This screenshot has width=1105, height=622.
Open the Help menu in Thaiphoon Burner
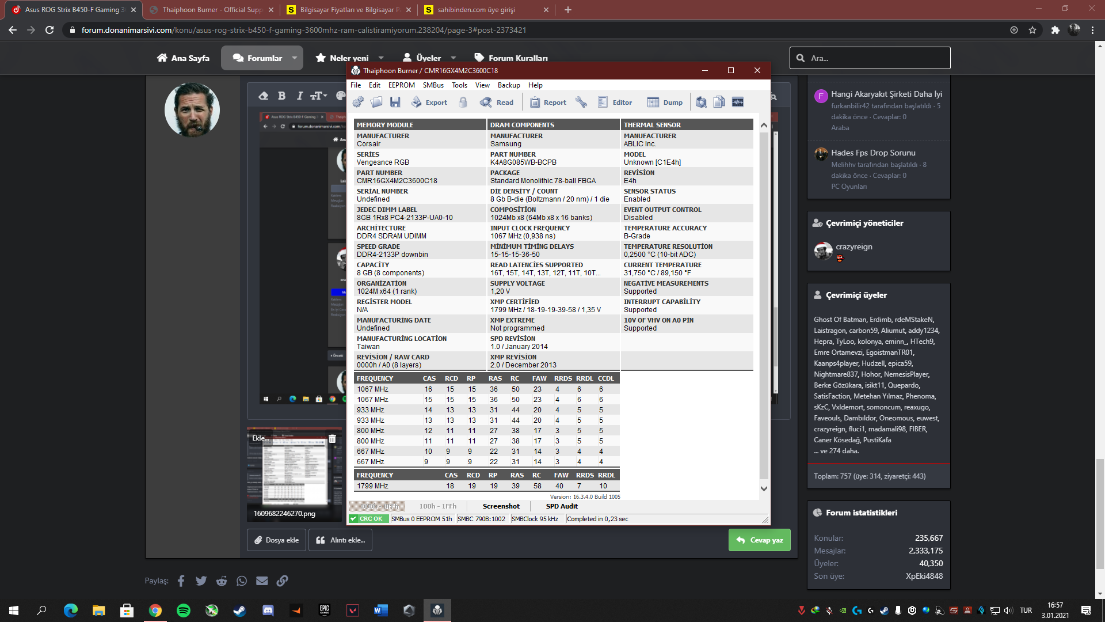(x=535, y=85)
